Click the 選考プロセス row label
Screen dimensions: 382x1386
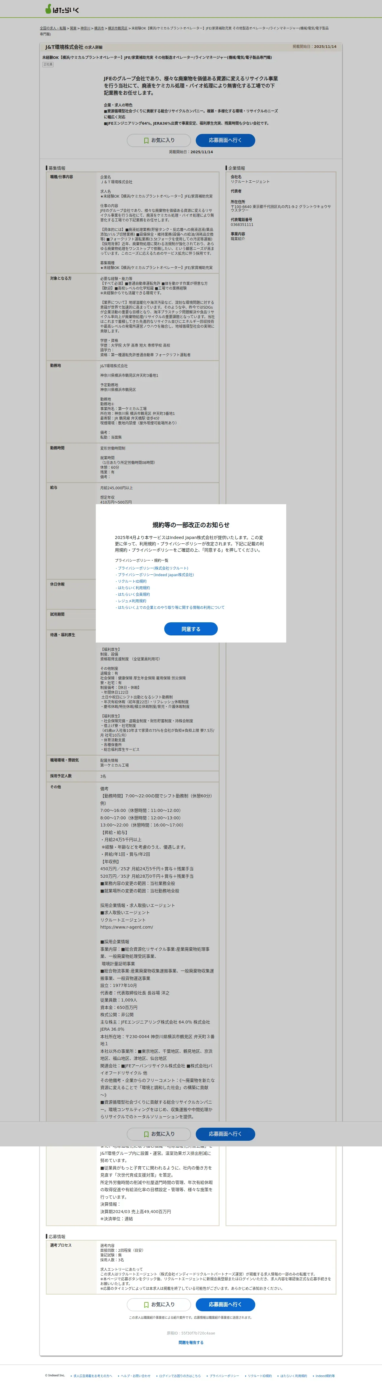pyautogui.click(x=61, y=1246)
